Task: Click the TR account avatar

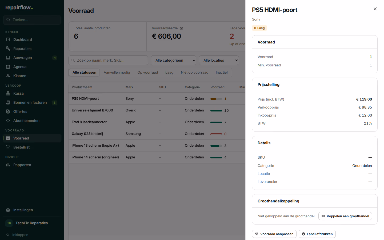Action: tap(9, 223)
